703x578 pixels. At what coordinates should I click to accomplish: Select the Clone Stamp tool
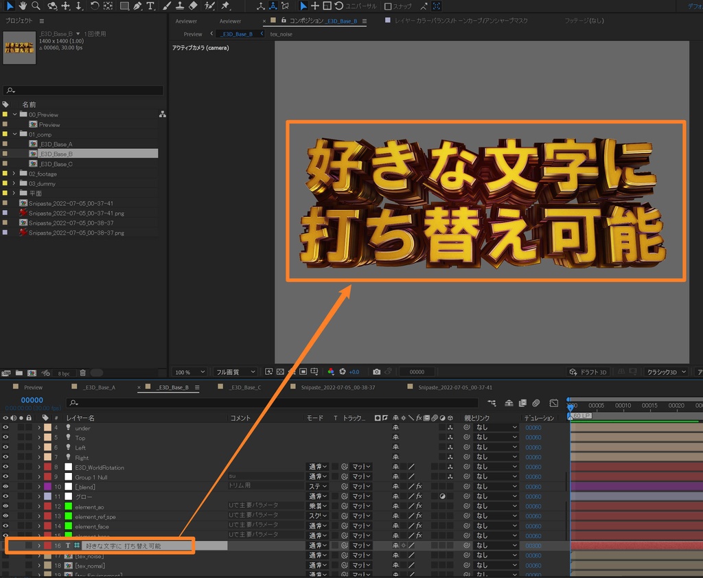180,5
